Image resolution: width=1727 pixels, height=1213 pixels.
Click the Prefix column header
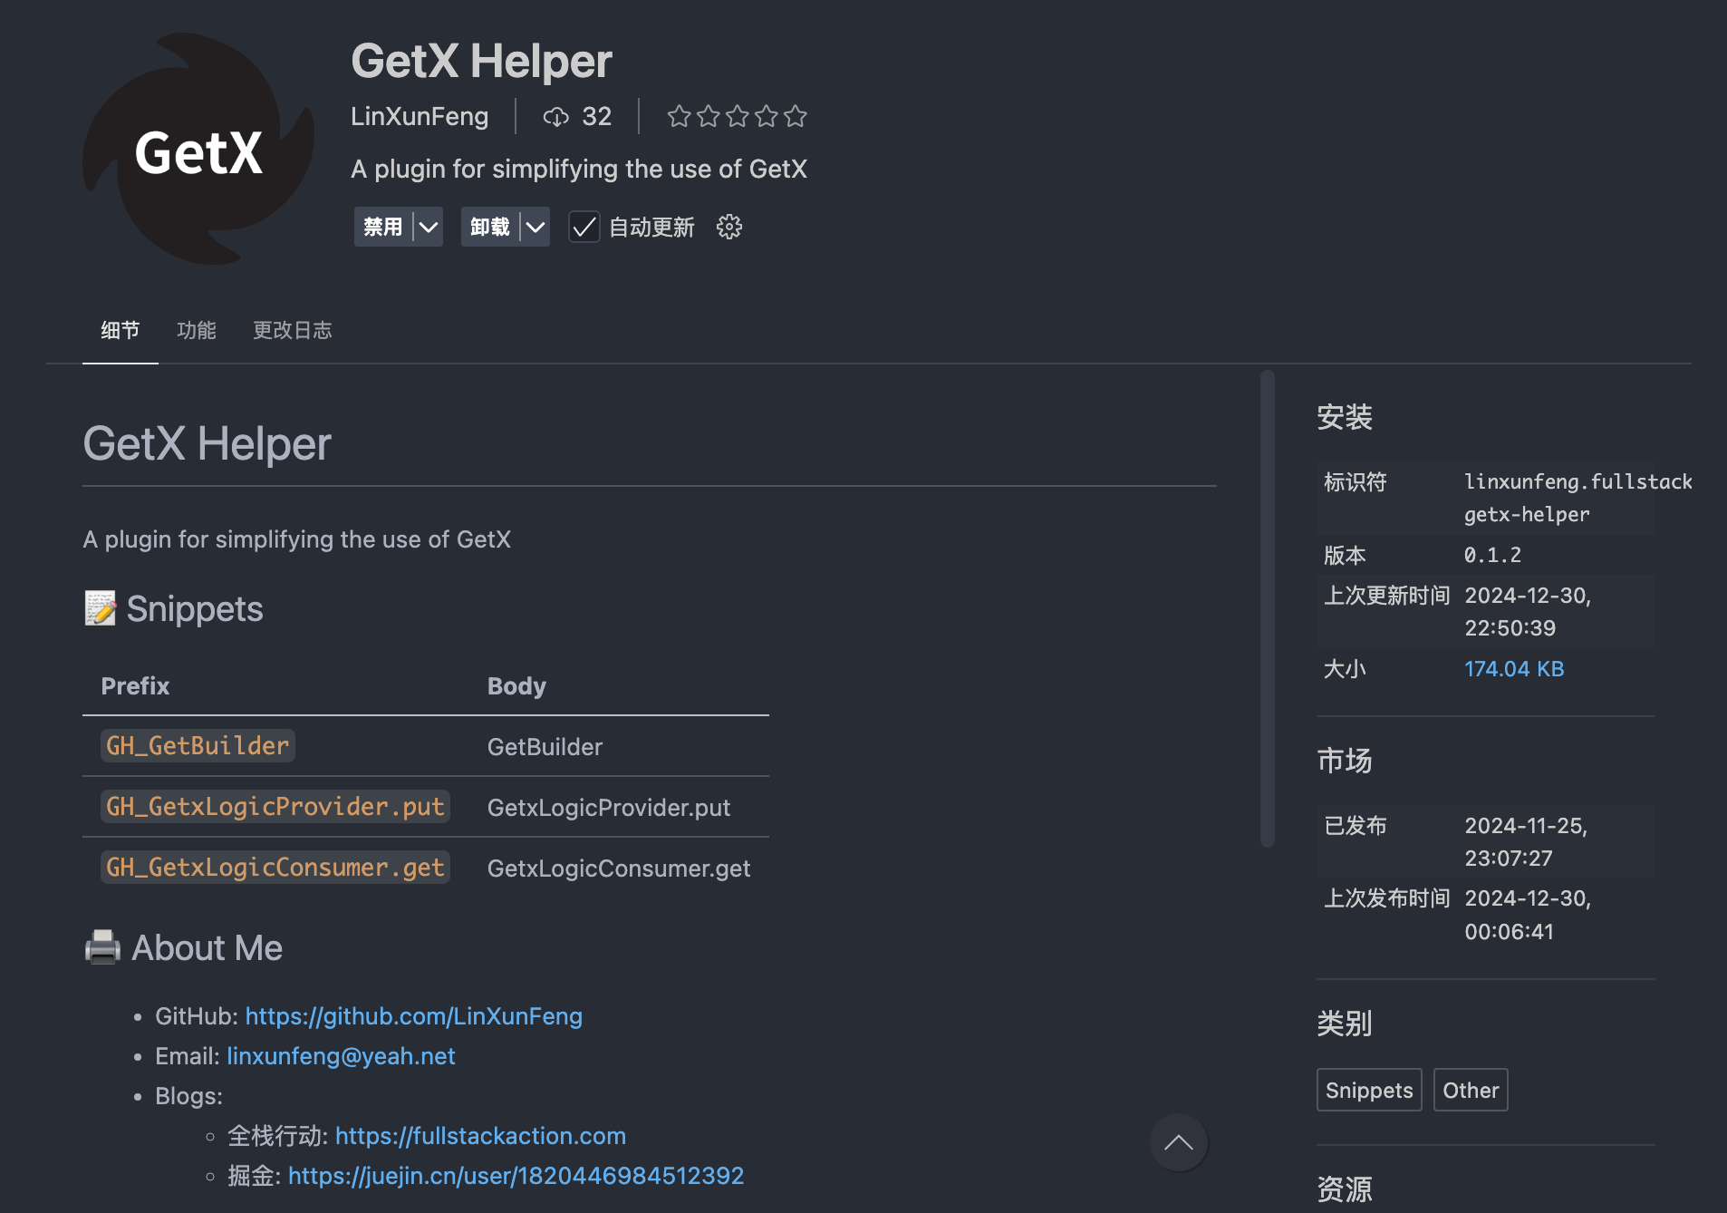coord(135,686)
